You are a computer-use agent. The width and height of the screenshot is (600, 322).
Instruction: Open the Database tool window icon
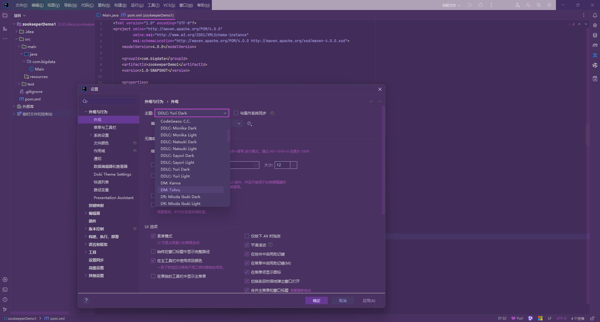click(x=595, y=35)
